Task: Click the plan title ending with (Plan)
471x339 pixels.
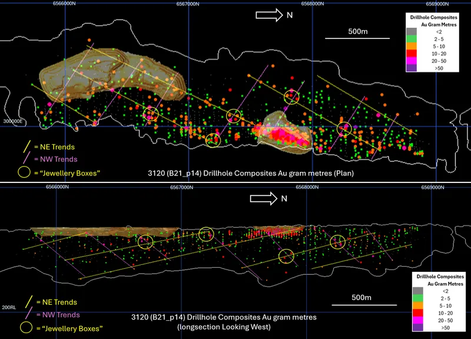Action: 251,173
